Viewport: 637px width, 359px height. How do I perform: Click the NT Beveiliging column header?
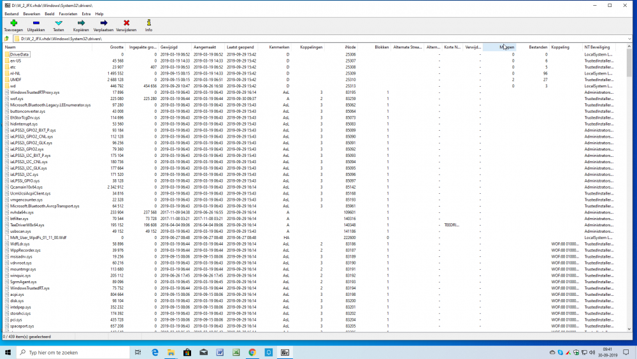coord(597,47)
